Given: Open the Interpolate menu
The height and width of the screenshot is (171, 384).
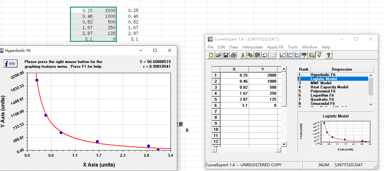Looking at the screenshot, I should tap(253, 47).
